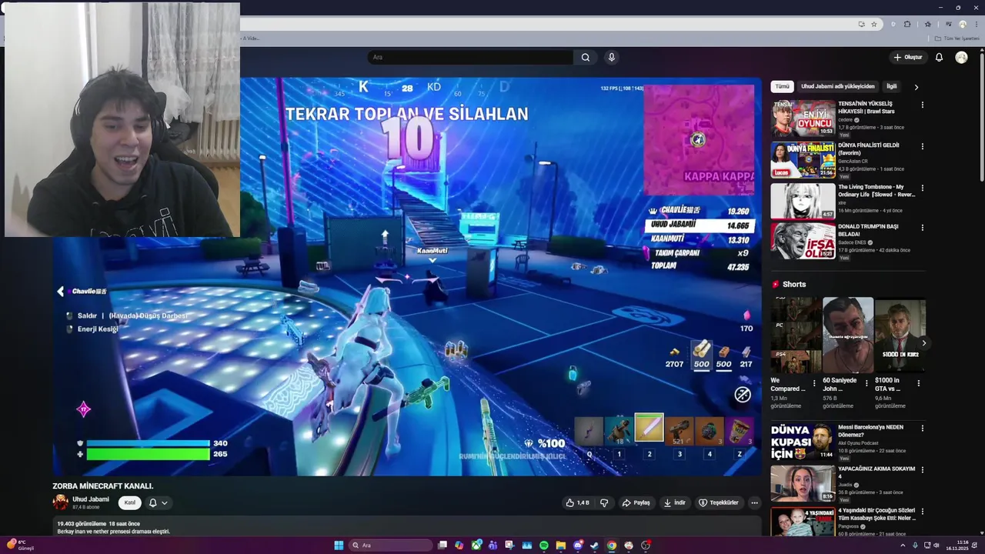Click the YouTube search magnifier button
985x554 pixels.
click(586, 57)
